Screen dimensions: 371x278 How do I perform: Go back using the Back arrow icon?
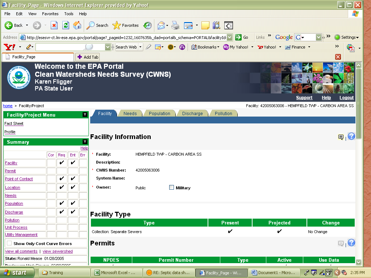(9, 25)
